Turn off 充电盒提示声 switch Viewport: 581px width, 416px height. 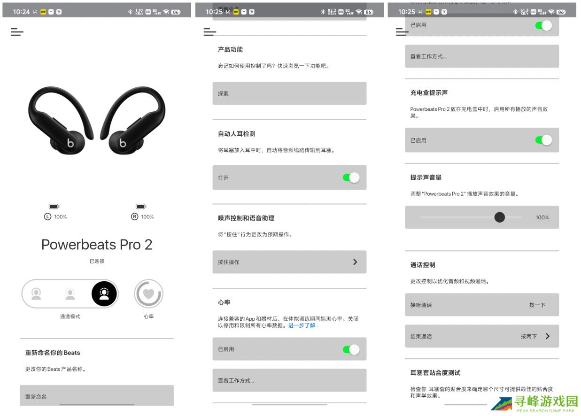543,140
